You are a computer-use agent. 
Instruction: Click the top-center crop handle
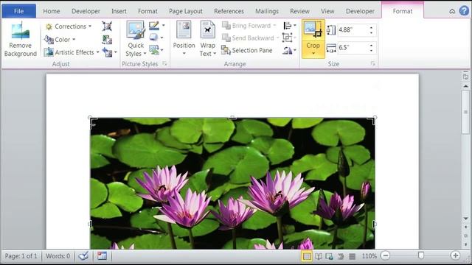232,118
